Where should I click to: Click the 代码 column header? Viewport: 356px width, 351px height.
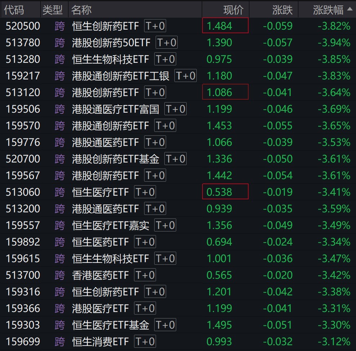(x=14, y=10)
